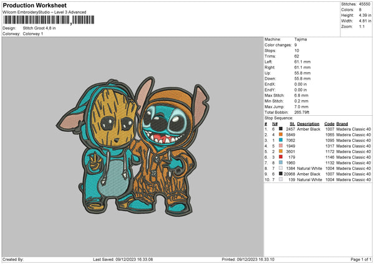Screen dimensions: 374x264
Task: Click the orange swatch with 5849 stitches
Action: pos(280,134)
